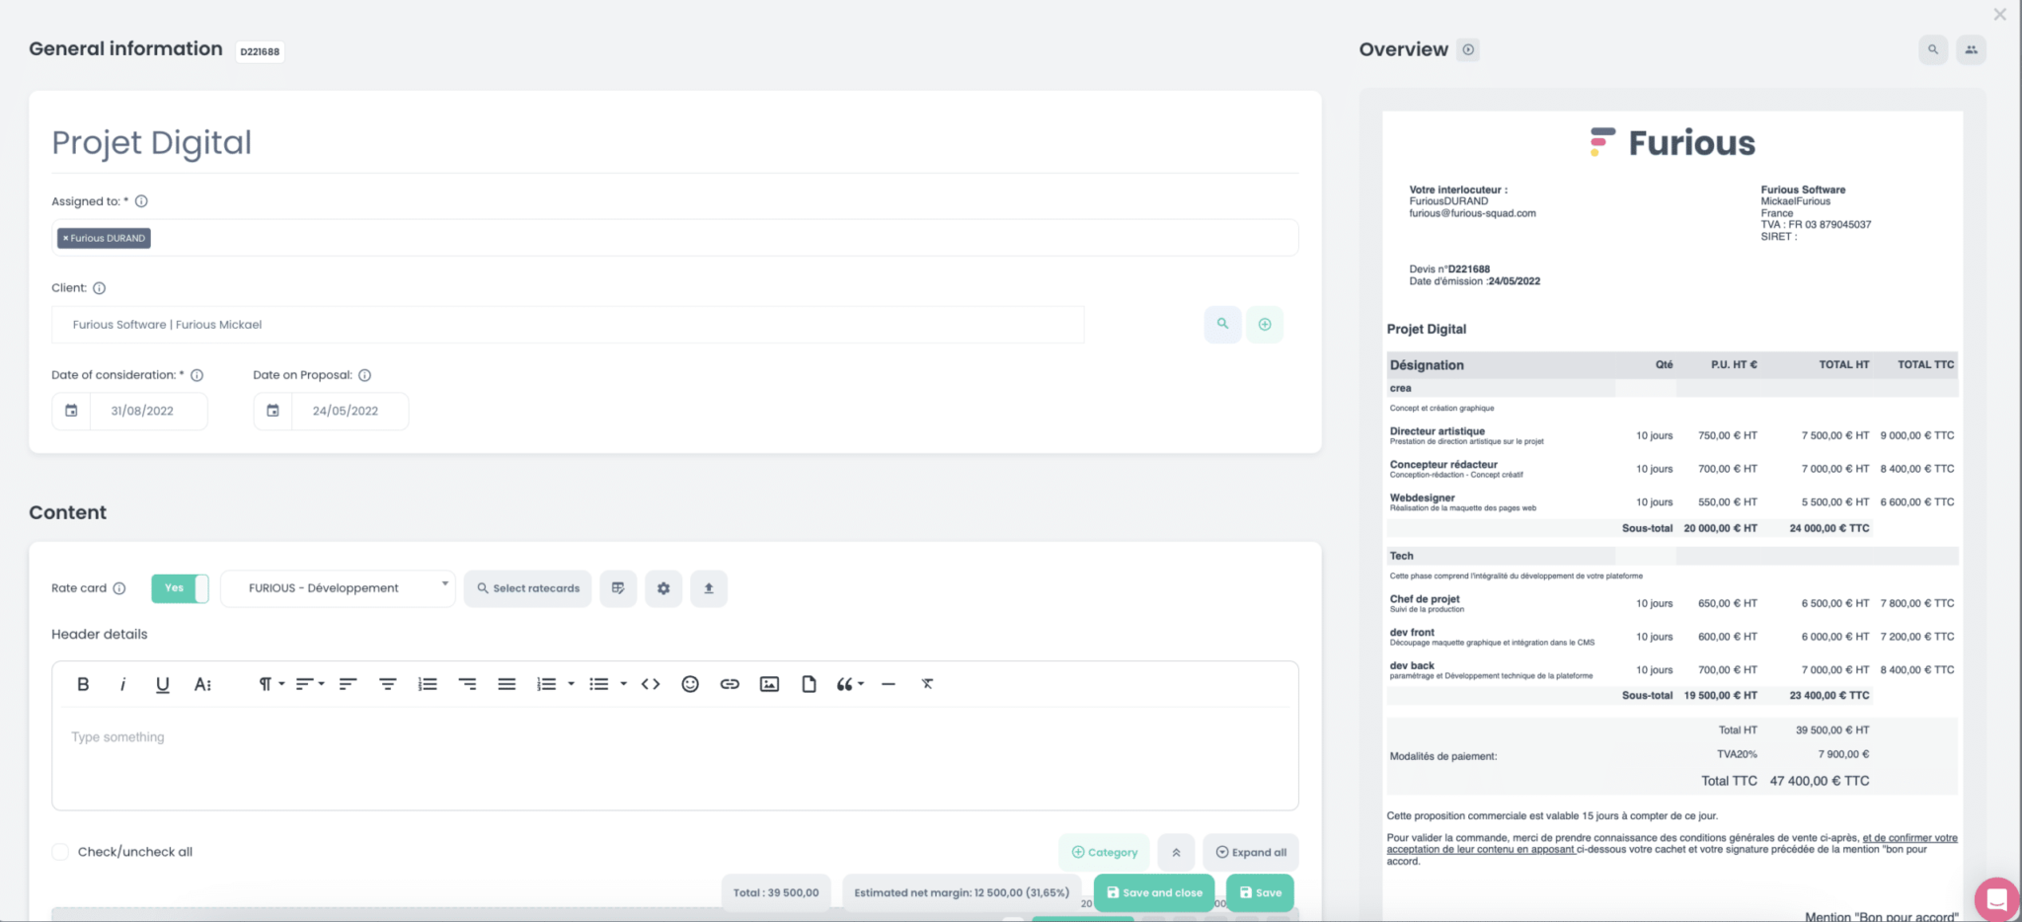The height and width of the screenshot is (922, 2022).
Task: Click the add new client plus icon
Action: pos(1265,324)
